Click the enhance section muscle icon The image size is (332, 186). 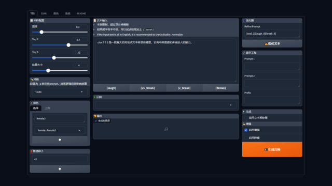coord(244,124)
